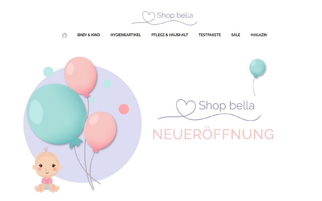Click the large teal balloon
Screen dimensions: 322x201
56,114
